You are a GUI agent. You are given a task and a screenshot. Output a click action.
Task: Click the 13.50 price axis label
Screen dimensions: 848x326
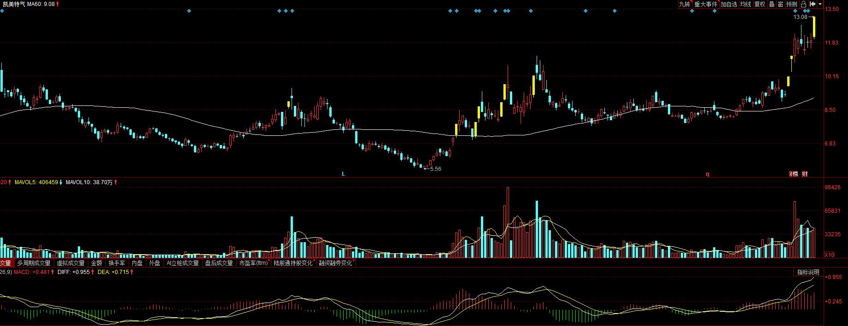(832, 9)
